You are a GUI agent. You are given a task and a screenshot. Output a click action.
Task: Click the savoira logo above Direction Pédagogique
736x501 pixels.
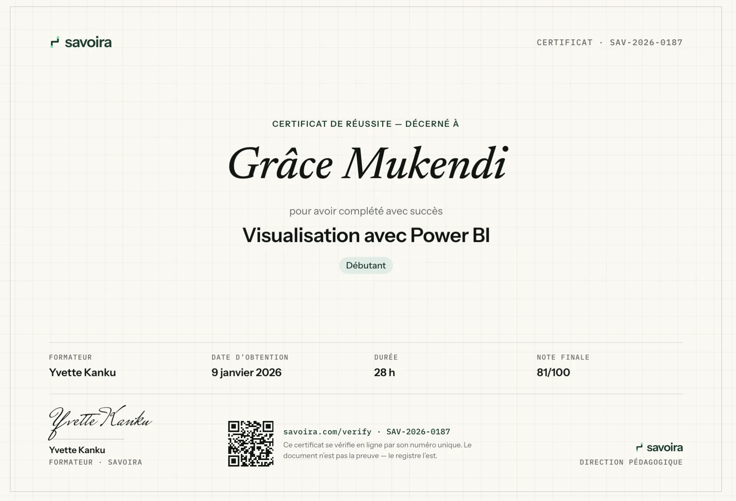(659, 447)
